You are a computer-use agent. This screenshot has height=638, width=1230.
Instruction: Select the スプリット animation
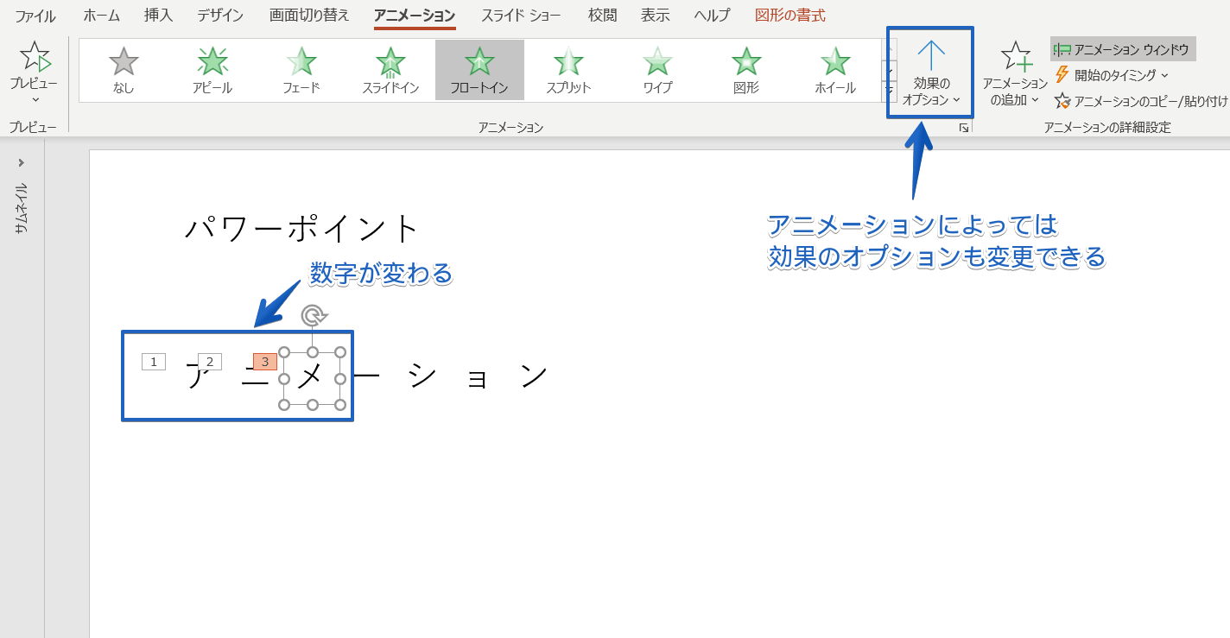coord(568,69)
